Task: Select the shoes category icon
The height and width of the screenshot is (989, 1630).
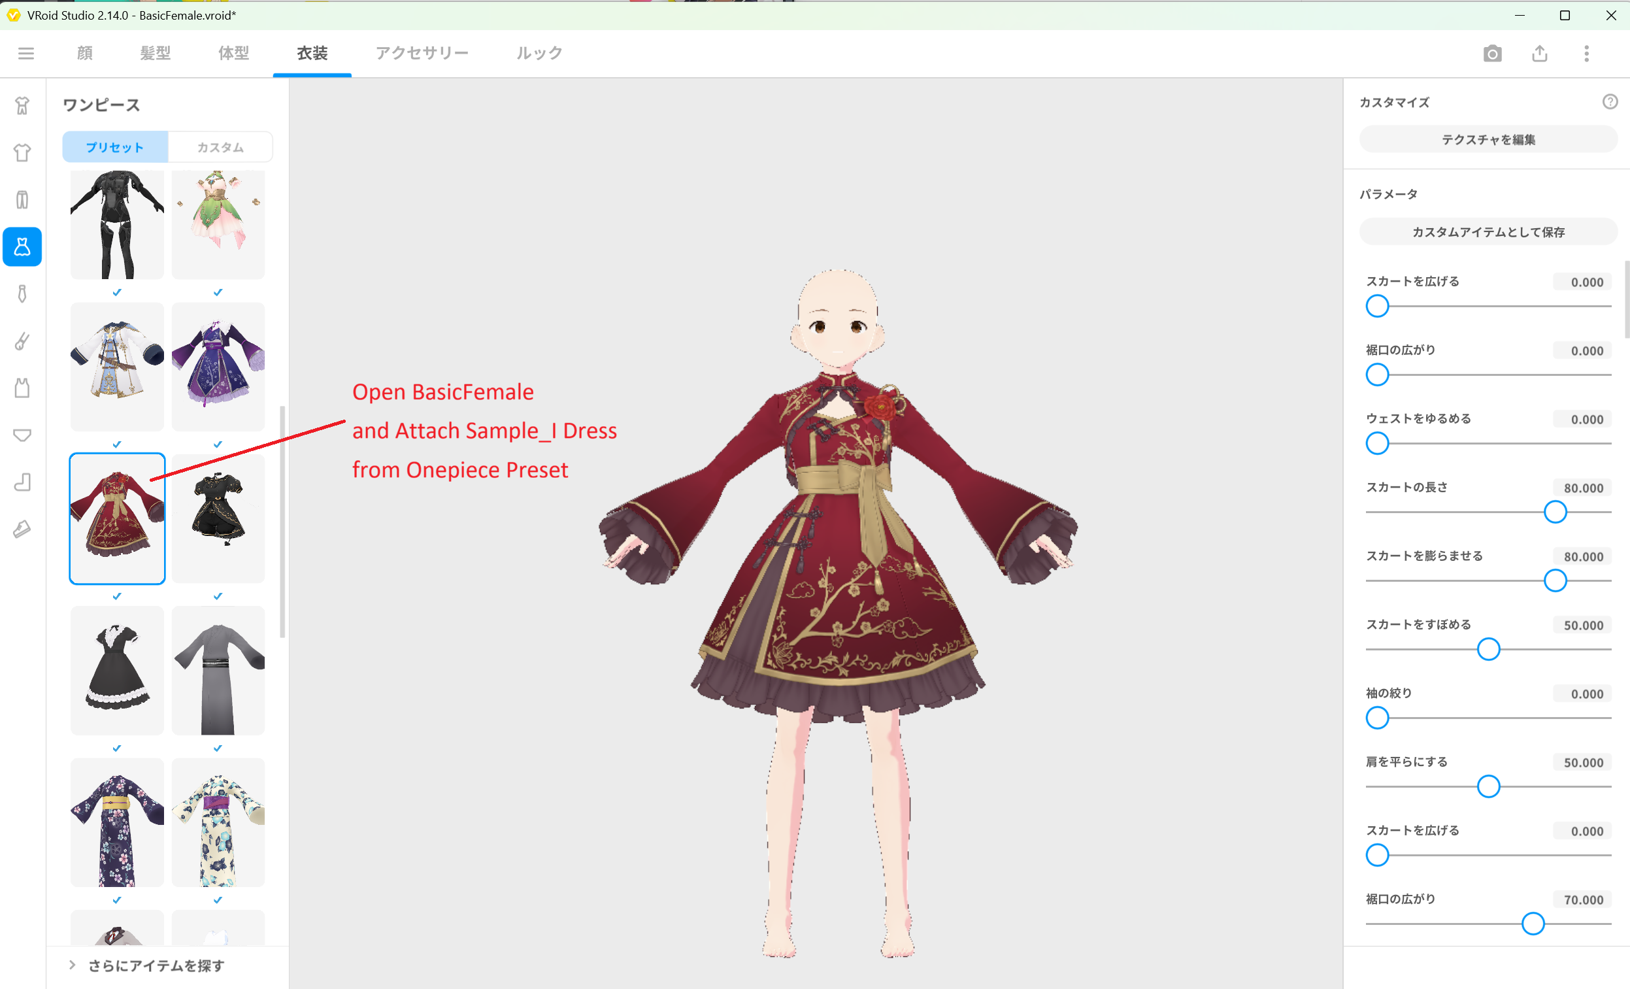Action: click(x=22, y=529)
